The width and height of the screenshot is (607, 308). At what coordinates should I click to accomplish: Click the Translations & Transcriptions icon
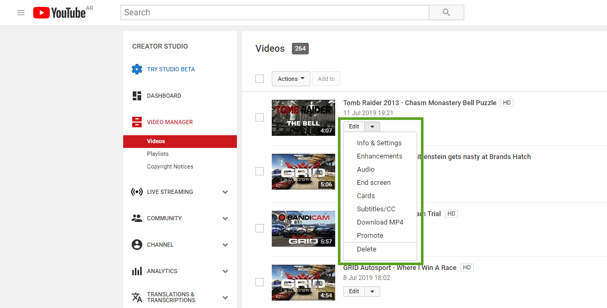click(136, 297)
